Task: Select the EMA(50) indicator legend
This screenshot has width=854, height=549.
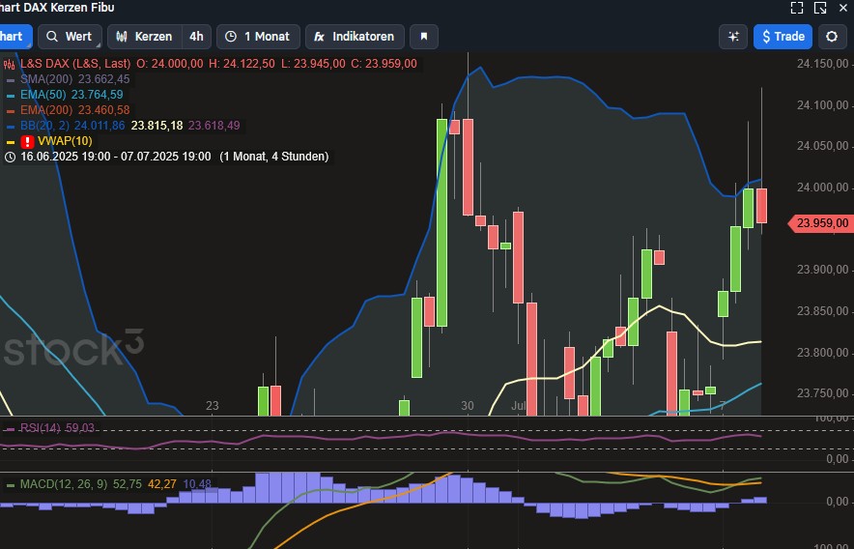Action: click(43, 95)
